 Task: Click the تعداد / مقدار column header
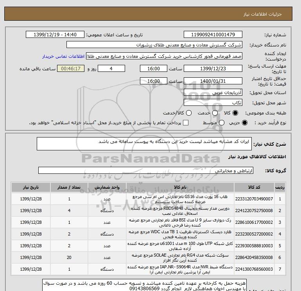click(69, 187)
